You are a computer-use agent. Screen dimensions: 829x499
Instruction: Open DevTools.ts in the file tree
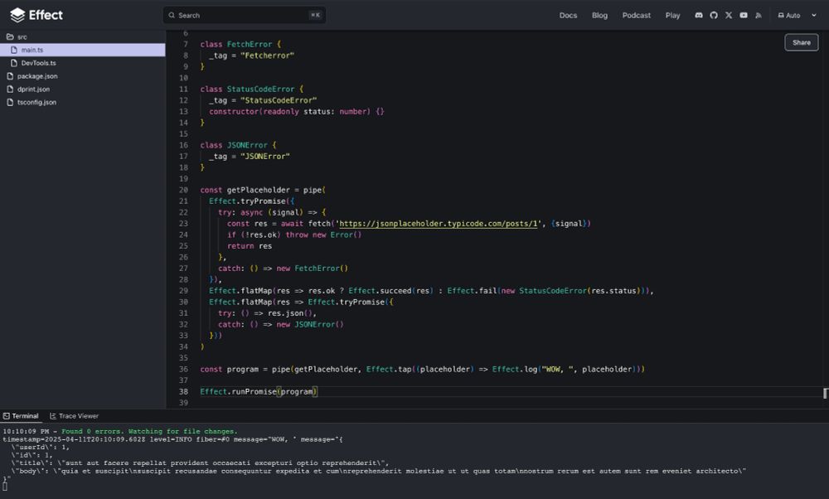82,63
